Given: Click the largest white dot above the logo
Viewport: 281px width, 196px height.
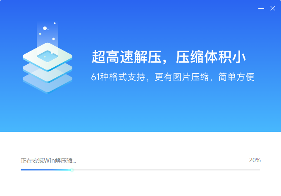Looking at the screenshot, I should (45, 28).
